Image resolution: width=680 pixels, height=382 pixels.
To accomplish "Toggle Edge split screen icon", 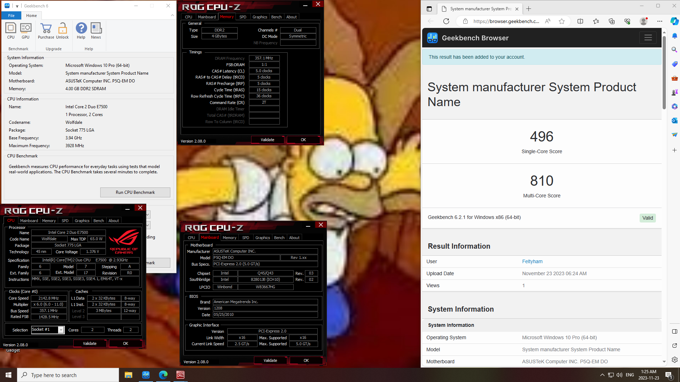I will tap(580, 21).
